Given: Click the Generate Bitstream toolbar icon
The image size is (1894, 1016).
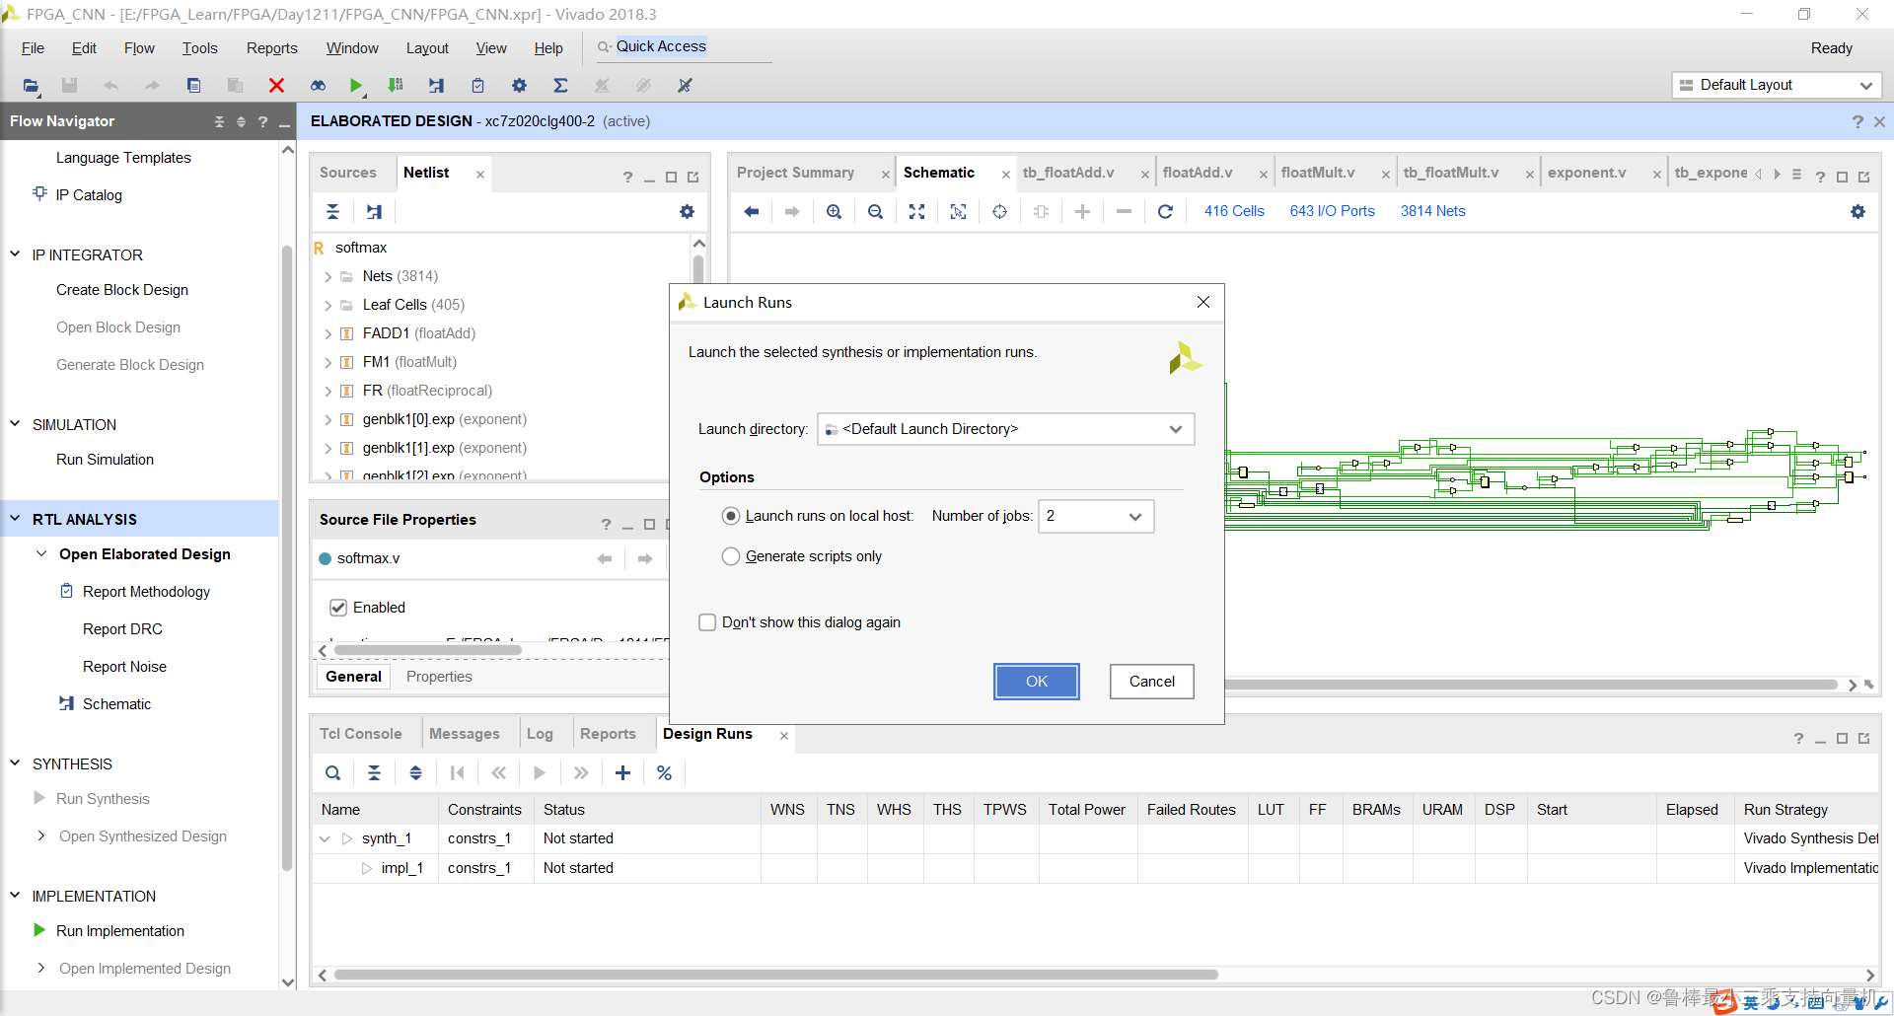Looking at the screenshot, I should (x=396, y=86).
